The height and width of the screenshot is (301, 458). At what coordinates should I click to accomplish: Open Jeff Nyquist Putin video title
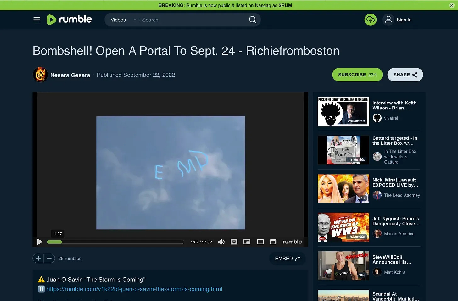[396, 221]
